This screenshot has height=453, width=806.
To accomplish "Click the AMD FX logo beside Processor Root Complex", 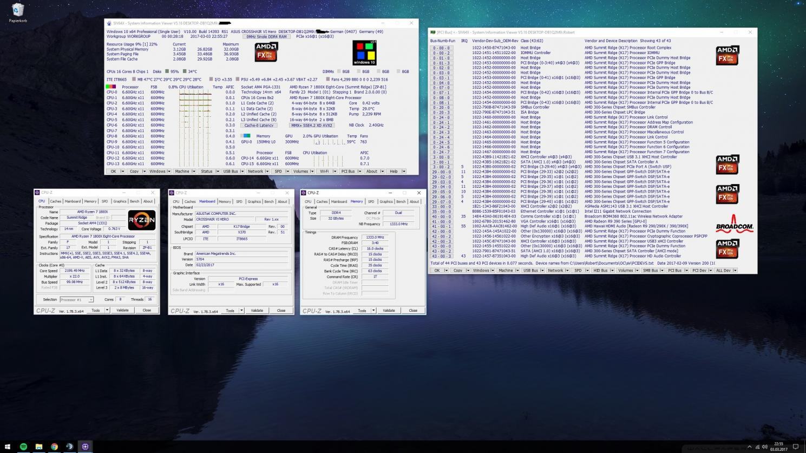I will point(727,56).
